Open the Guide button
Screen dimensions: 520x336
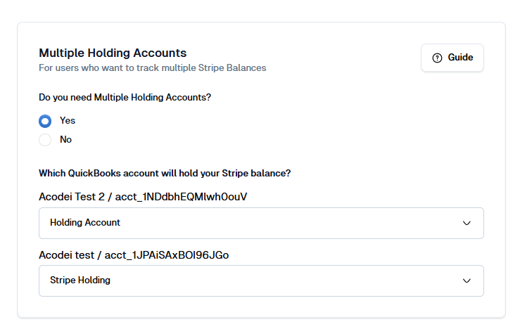pos(452,58)
